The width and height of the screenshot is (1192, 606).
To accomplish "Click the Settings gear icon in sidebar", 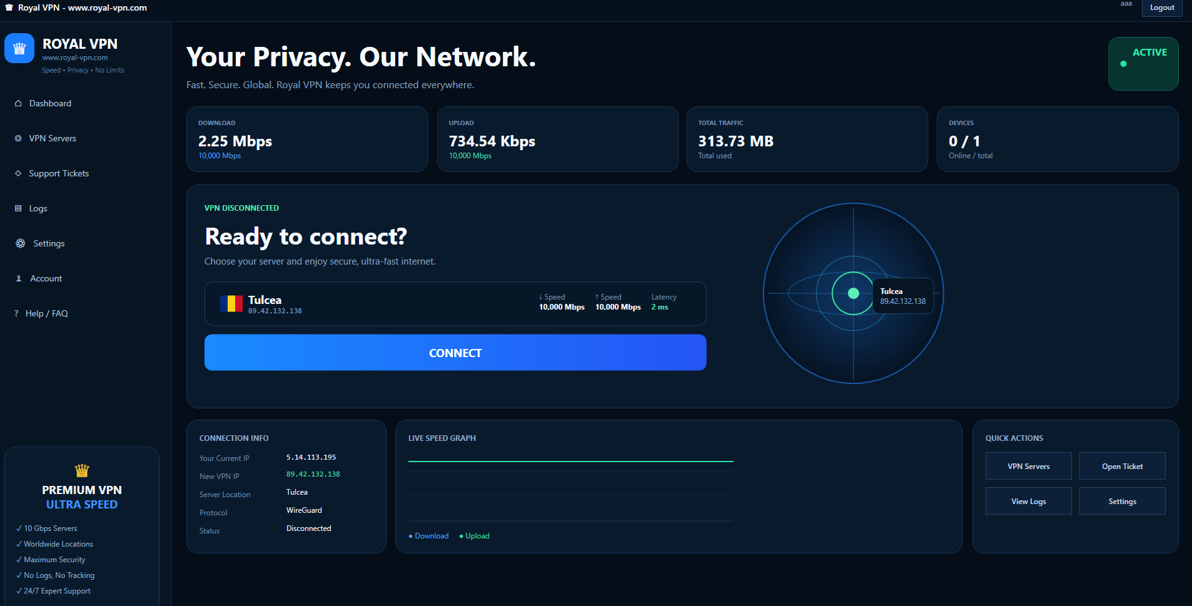I will [20, 243].
